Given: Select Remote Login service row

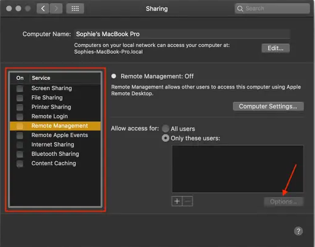Looking at the screenshot, I should point(56,116).
